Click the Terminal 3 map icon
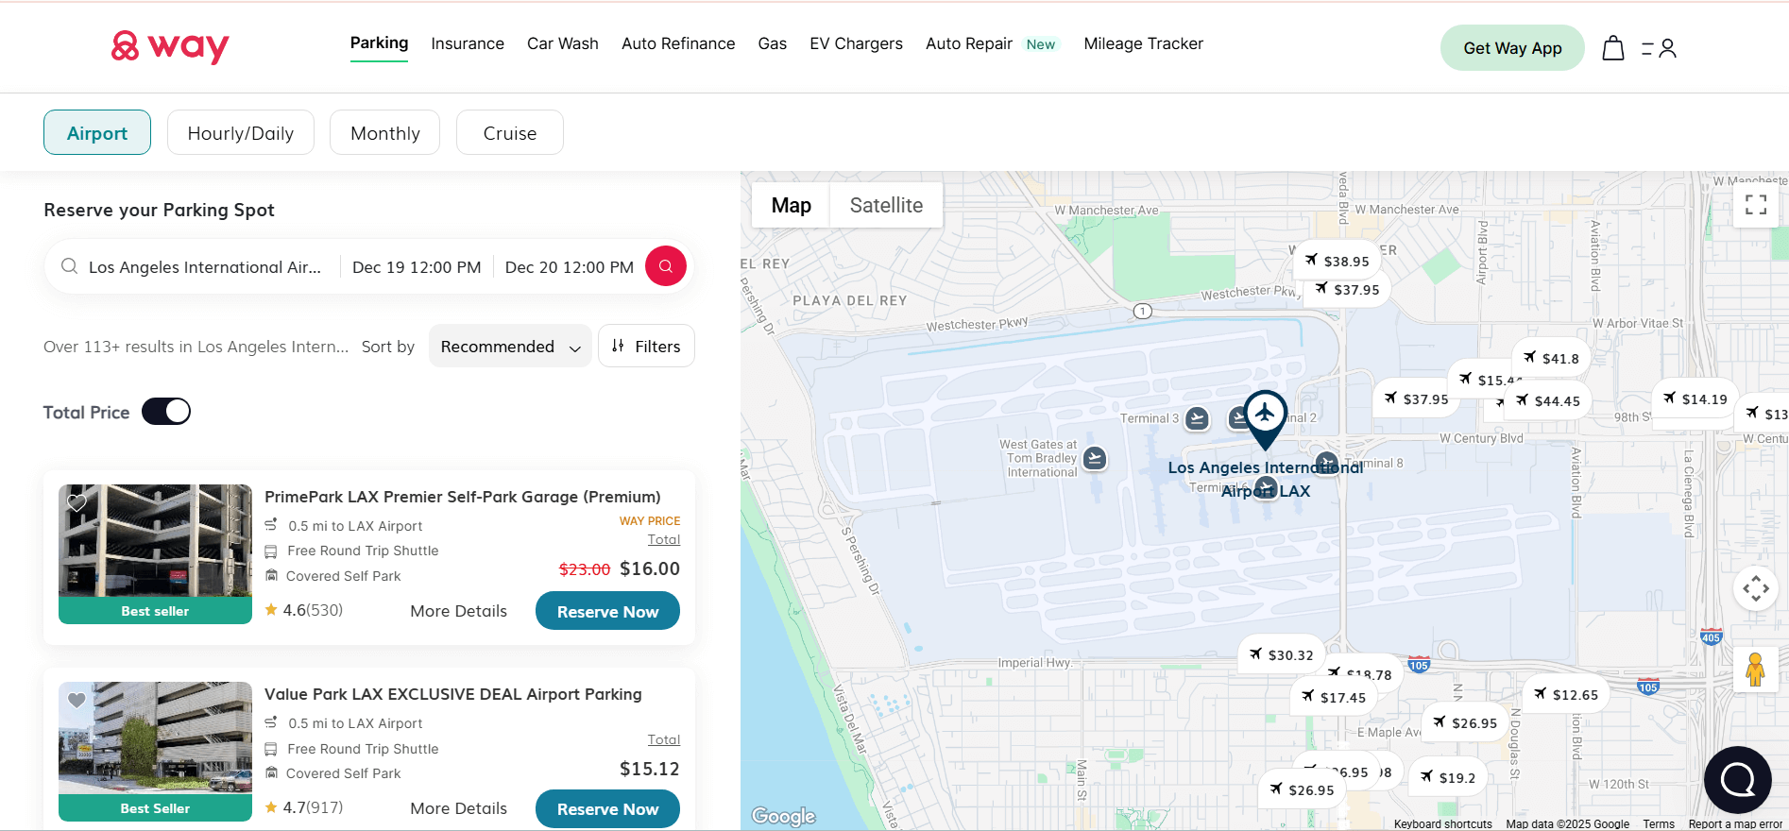 pyautogui.click(x=1197, y=418)
